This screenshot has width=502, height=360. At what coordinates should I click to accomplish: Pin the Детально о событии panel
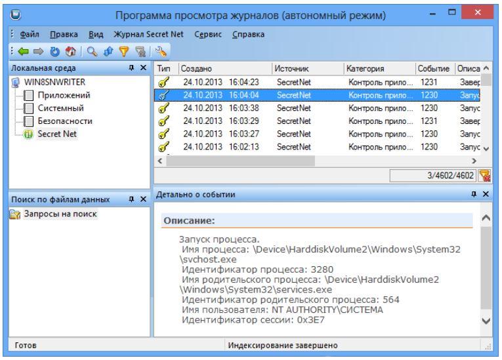click(474, 194)
